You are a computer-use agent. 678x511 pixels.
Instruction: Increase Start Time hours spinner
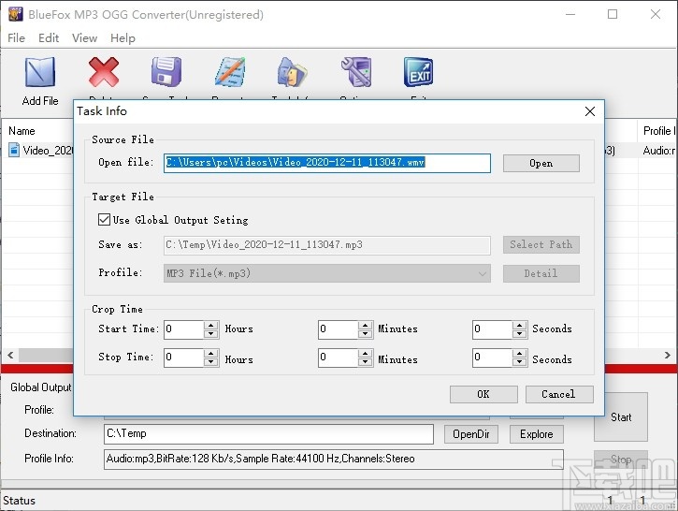[x=211, y=326]
